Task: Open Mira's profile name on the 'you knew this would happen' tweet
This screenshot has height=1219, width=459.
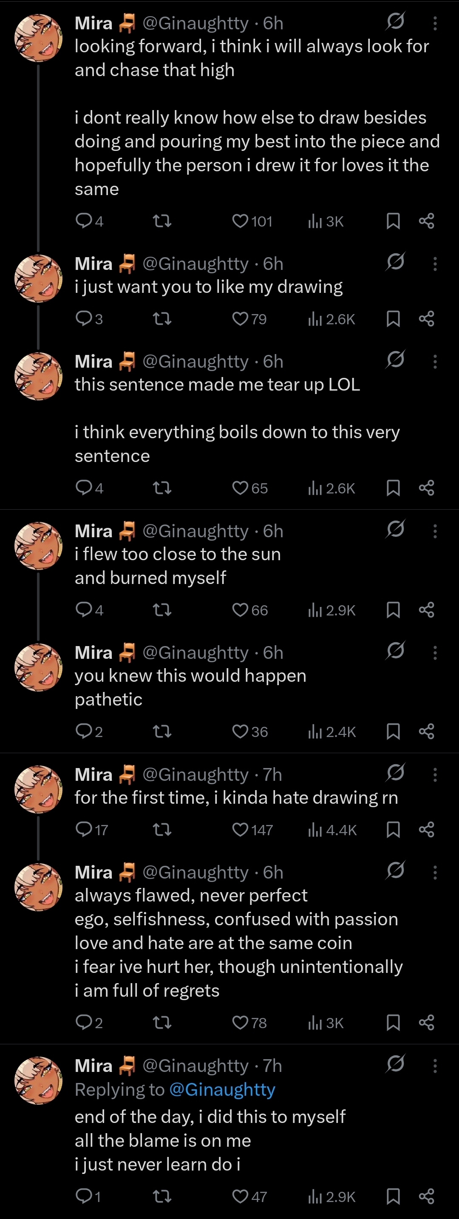Action: pos(93,652)
